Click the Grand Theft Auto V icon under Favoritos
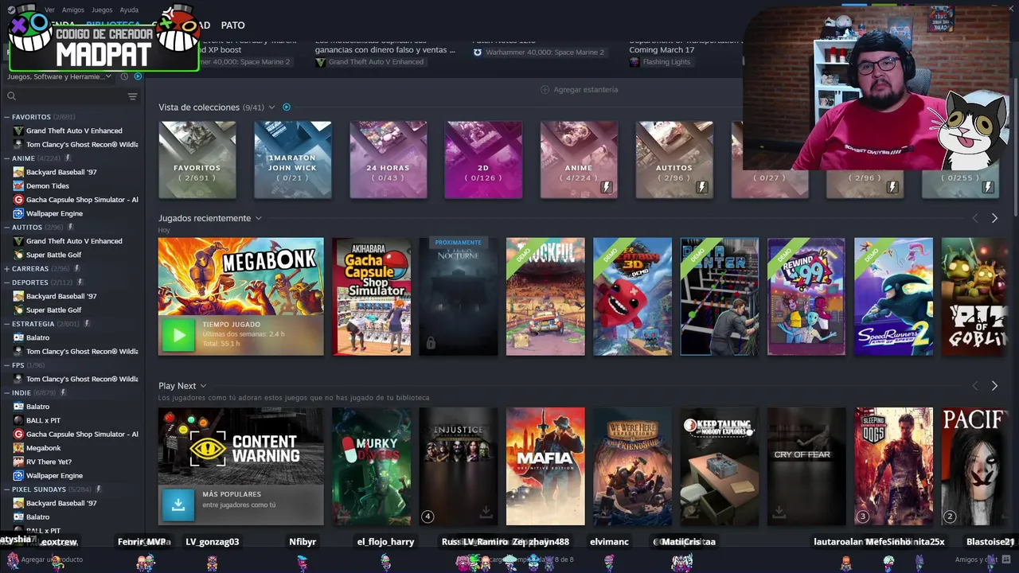This screenshot has width=1019, height=573. tap(18, 131)
